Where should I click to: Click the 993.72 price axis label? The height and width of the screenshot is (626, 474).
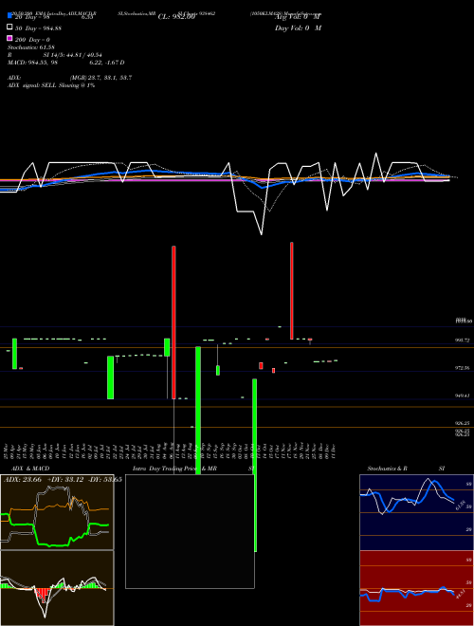(462, 341)
